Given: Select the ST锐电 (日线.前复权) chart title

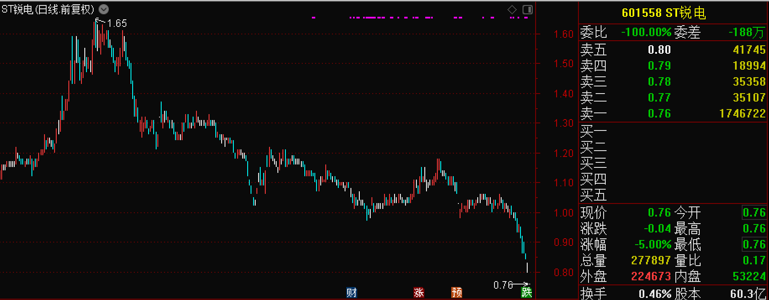Looking at the screenshot, I should click(x=48, y=9).
